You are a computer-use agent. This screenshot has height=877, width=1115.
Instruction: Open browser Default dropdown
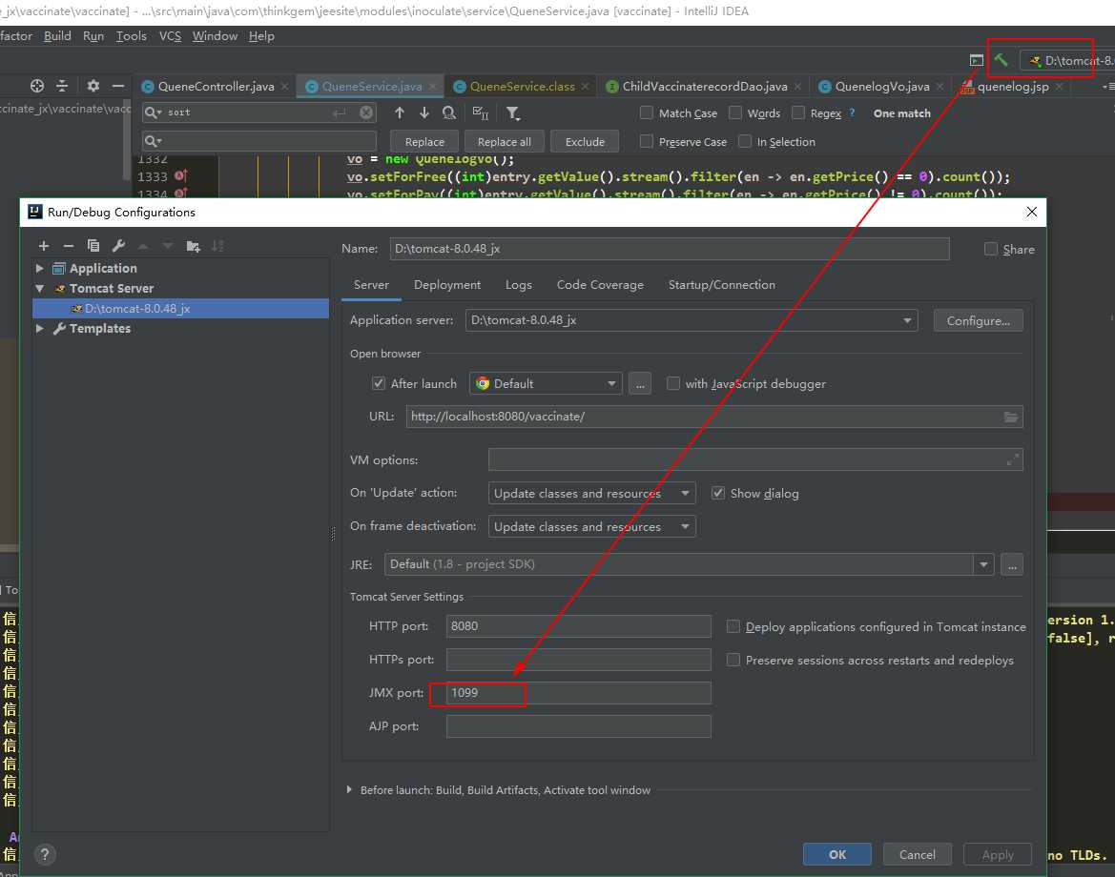point(546,384)
